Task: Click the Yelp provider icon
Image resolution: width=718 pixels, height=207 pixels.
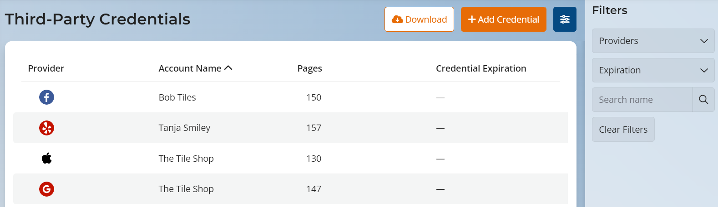Action: pos(46,128)
